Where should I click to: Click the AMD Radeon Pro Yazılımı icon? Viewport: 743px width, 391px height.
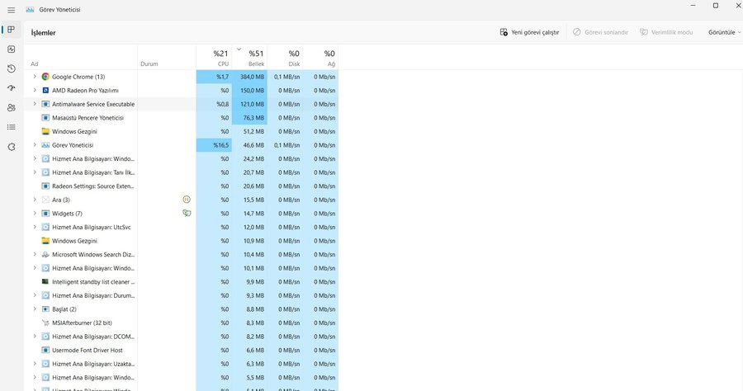[x=45, y=91]
